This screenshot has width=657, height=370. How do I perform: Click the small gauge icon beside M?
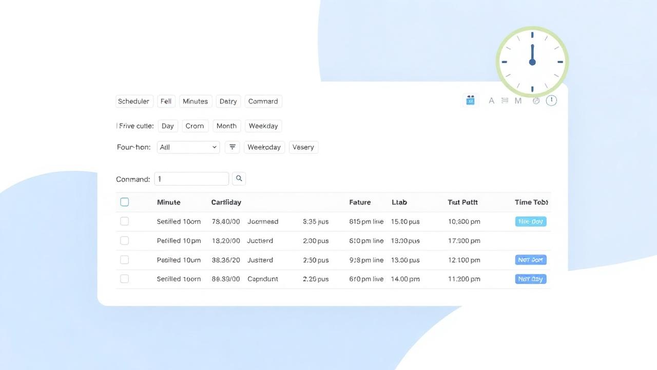click(536, 101)
